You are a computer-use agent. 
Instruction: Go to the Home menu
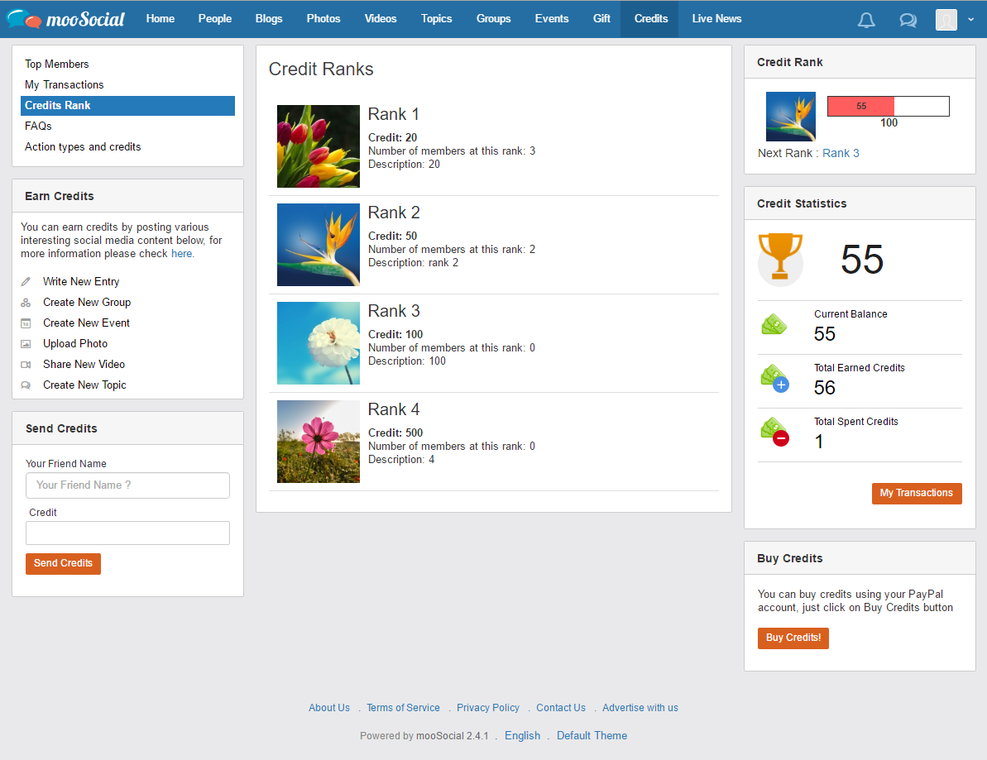[x=161, y=19]
